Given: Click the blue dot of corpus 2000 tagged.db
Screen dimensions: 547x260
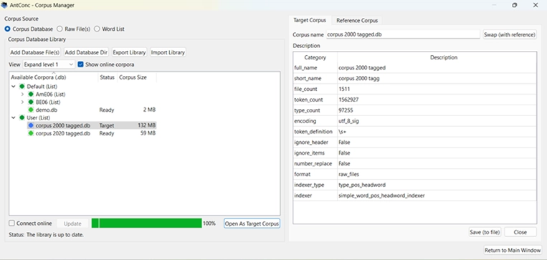Looking at the screenshot, I should 31,125.
